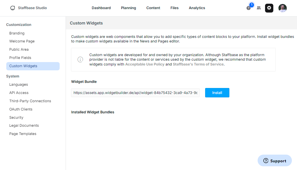
Task: Click the profile avatar picture
Action: click(x=282, y=8)
